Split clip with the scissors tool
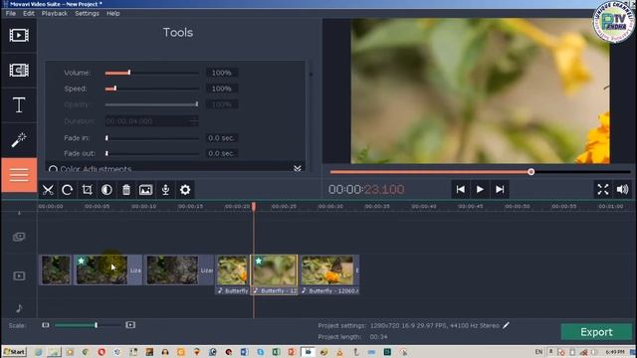Screen dimensions: 637x358 [x=48, y=190]
